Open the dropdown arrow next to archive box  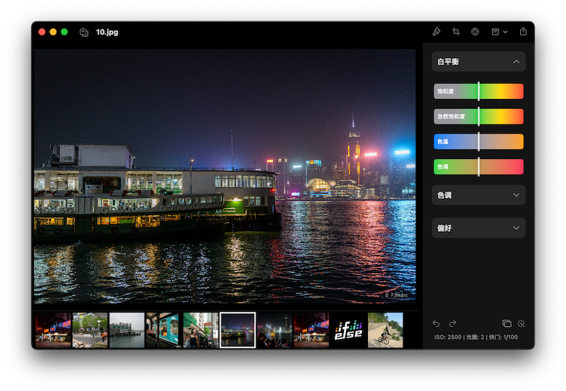[x=505, y=32]
